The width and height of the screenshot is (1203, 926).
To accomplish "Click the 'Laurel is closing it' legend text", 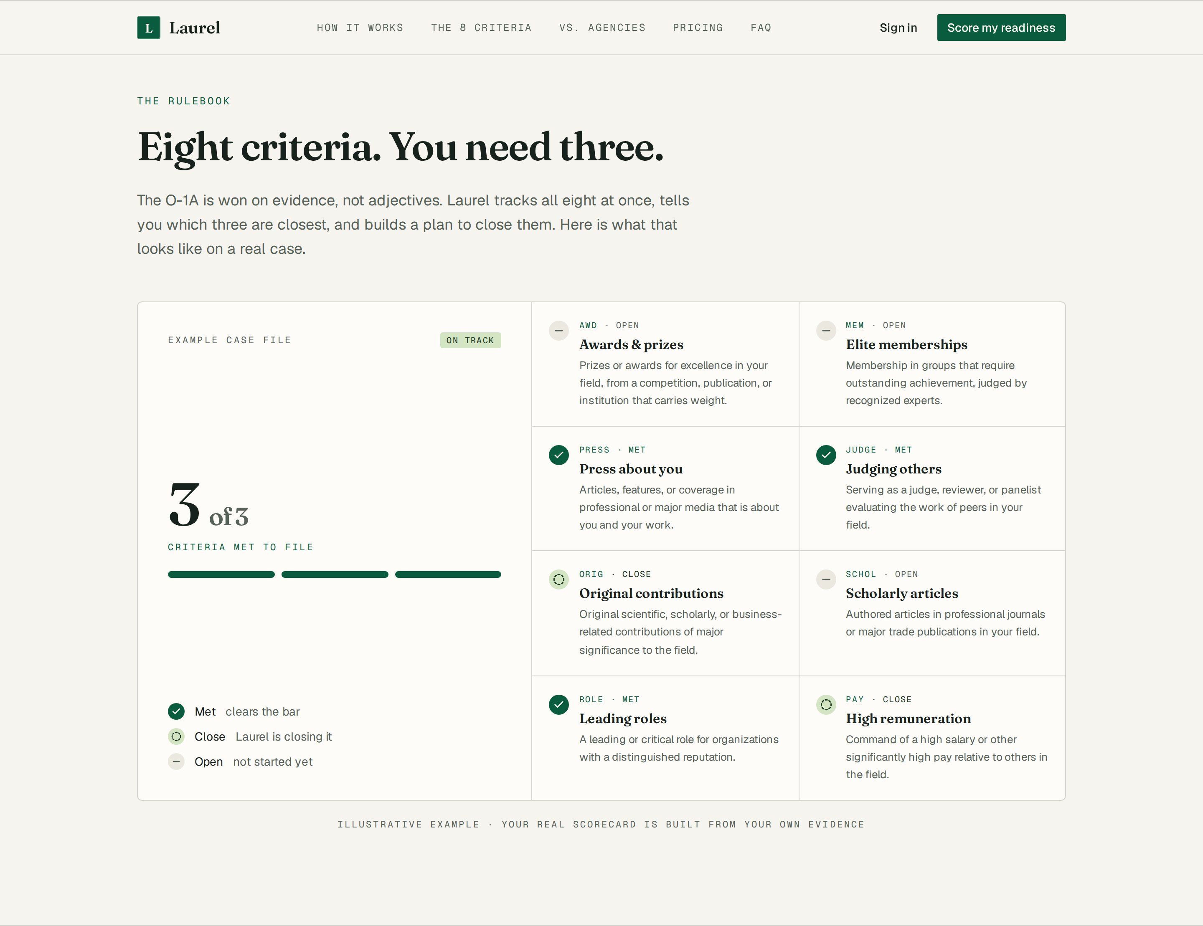I will pos(283,736).
